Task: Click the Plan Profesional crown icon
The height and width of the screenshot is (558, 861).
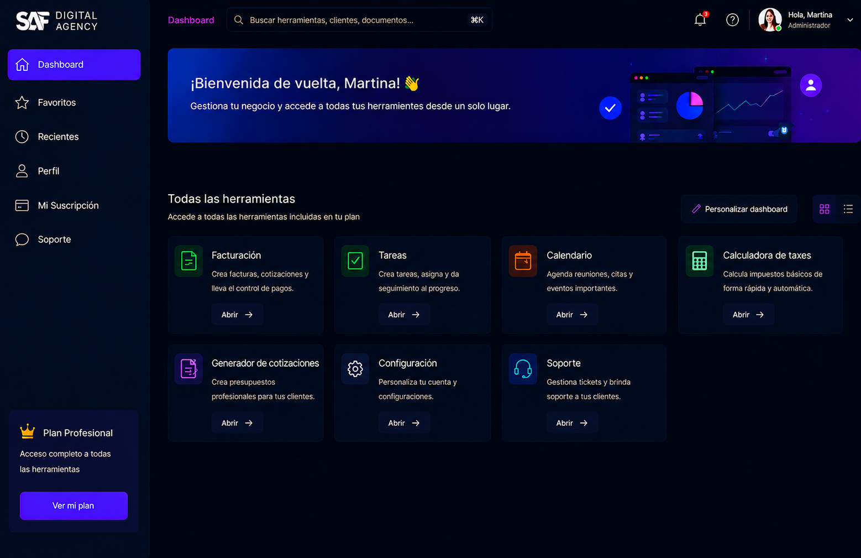Action: point(28,431)
